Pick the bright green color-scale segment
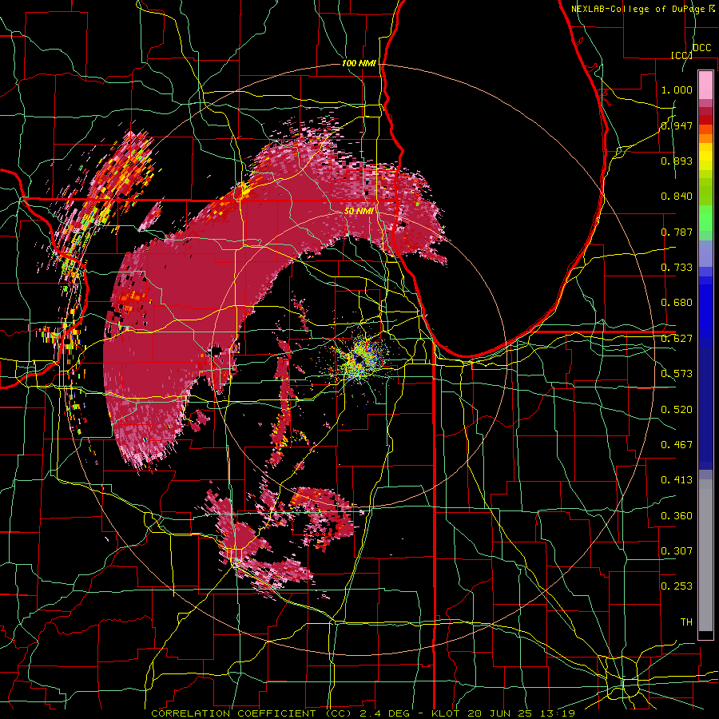 pyautogui.click(x=705, y=218)
